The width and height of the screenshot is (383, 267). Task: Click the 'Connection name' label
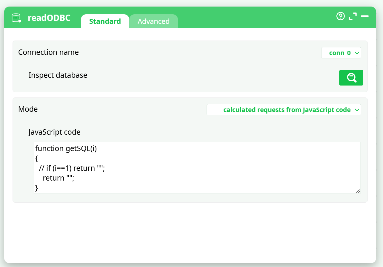point(48,52)
